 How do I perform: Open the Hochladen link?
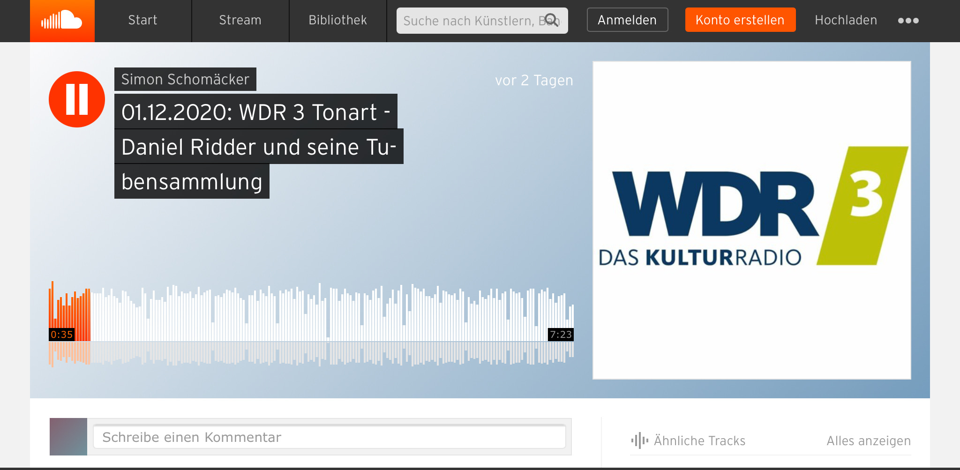pos(846,20)
